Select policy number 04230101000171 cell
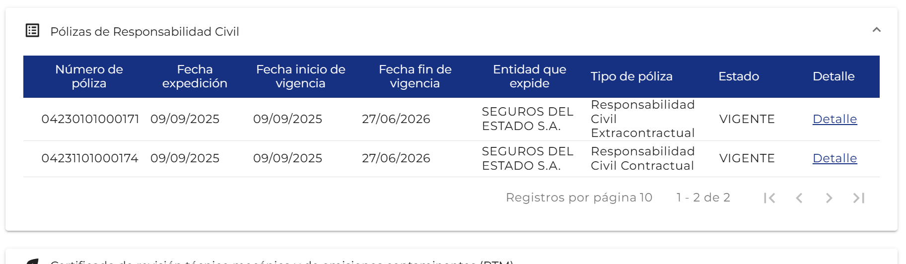 [x=90, y=119]
